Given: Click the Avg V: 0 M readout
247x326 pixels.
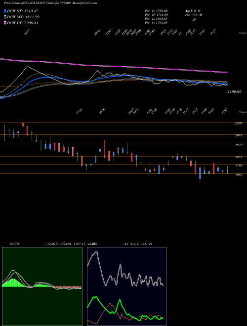Looking at the screenshot, I should point(192,10).
